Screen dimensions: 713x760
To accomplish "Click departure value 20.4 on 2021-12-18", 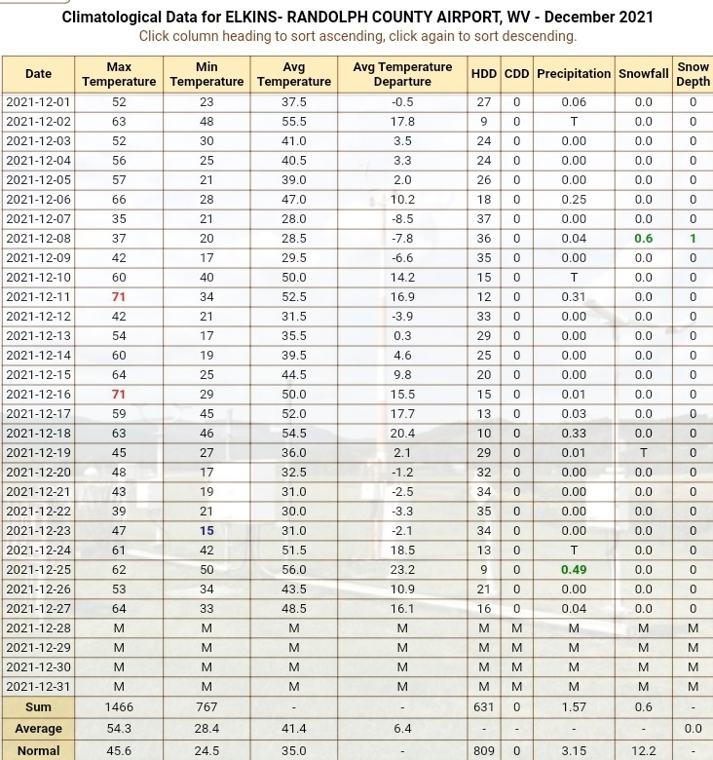I will pos(402,434).
